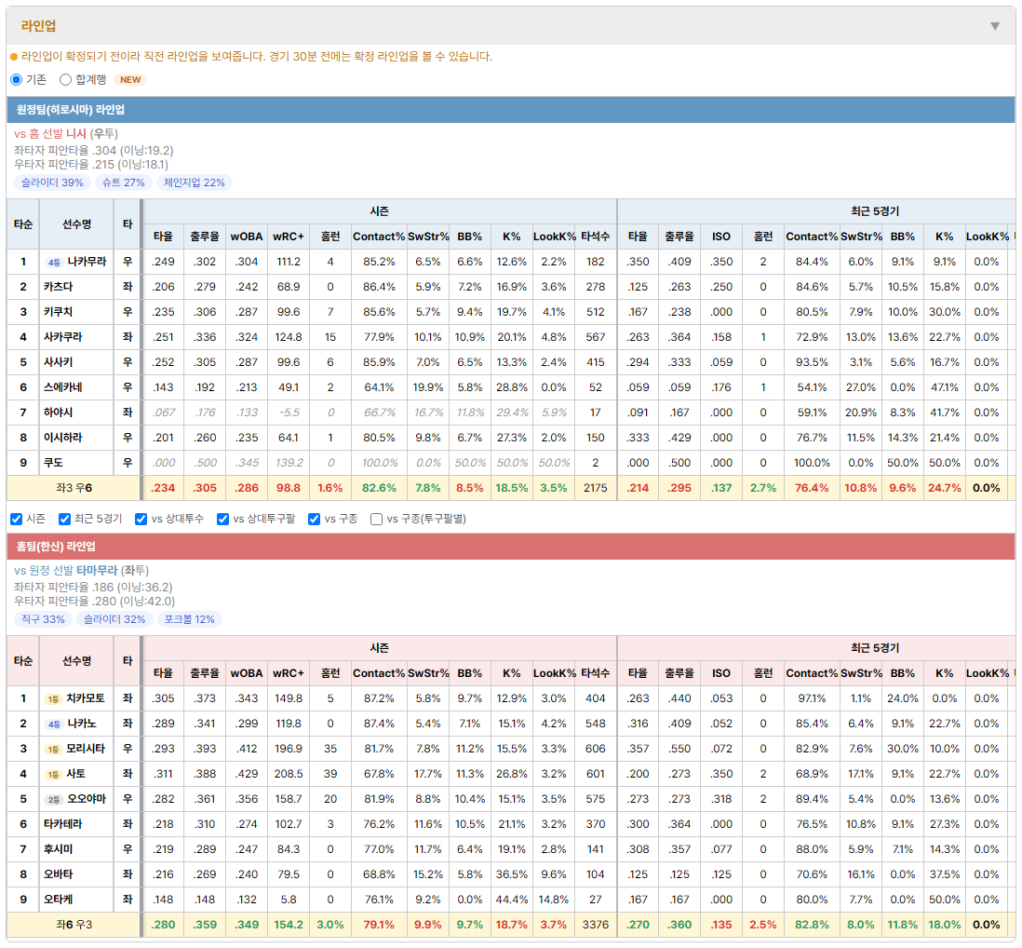Select player 사카쿠라 in Hiroshima lineup
1022x948 pixels.
click(x=63, y=337)
